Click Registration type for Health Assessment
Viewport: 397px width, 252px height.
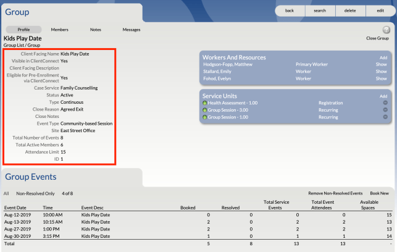(x=331, y=103)
